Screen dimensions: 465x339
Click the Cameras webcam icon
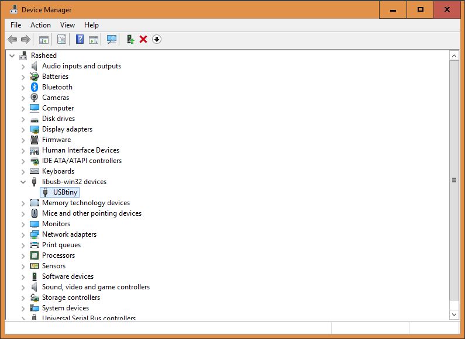tap(35, 98)
